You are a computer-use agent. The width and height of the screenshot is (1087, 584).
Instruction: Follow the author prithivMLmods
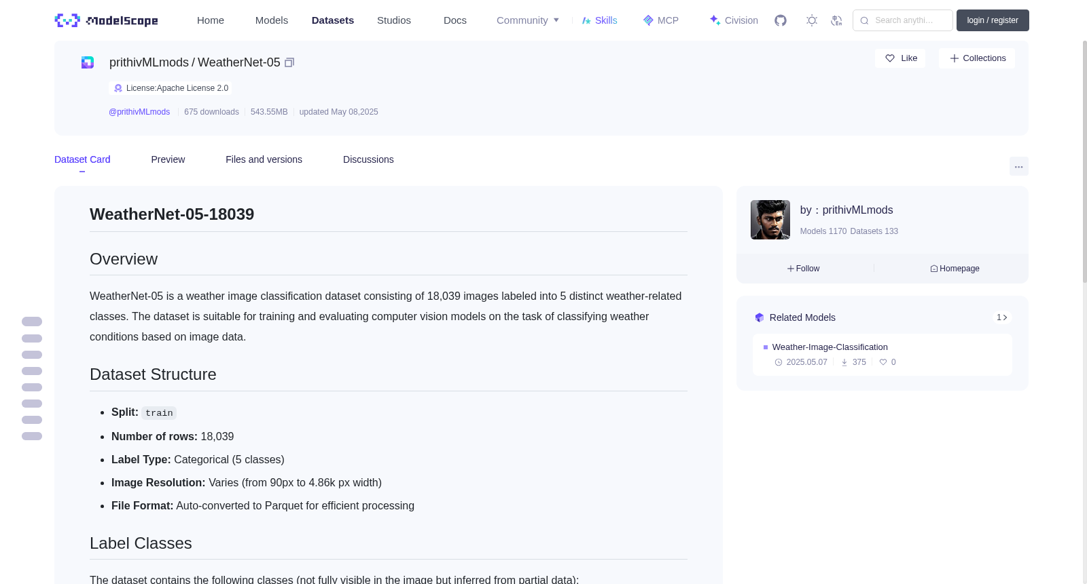point(804,269)
